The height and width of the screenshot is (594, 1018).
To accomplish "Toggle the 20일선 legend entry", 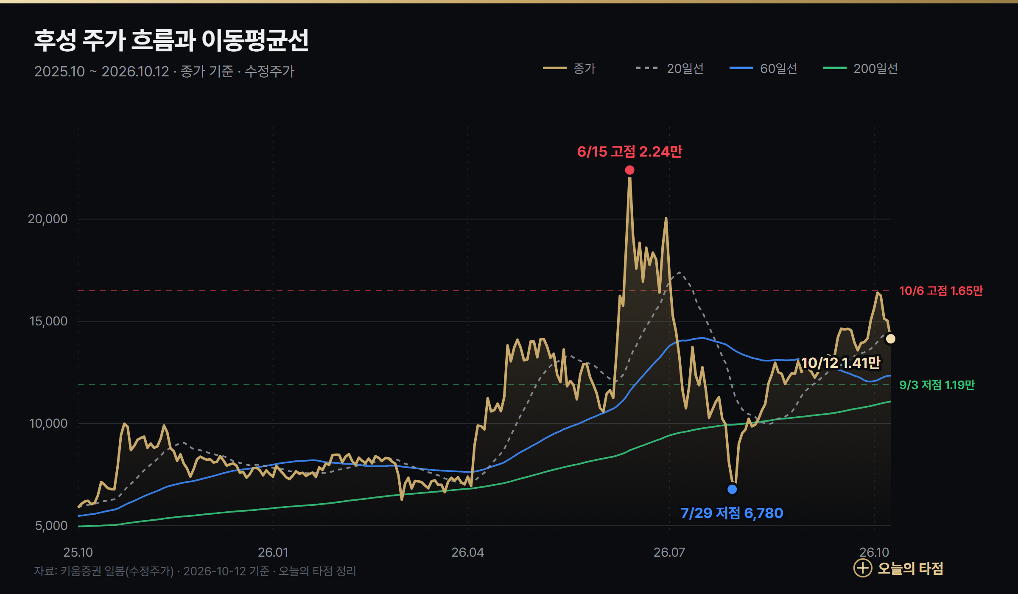I will pos(670,68).
